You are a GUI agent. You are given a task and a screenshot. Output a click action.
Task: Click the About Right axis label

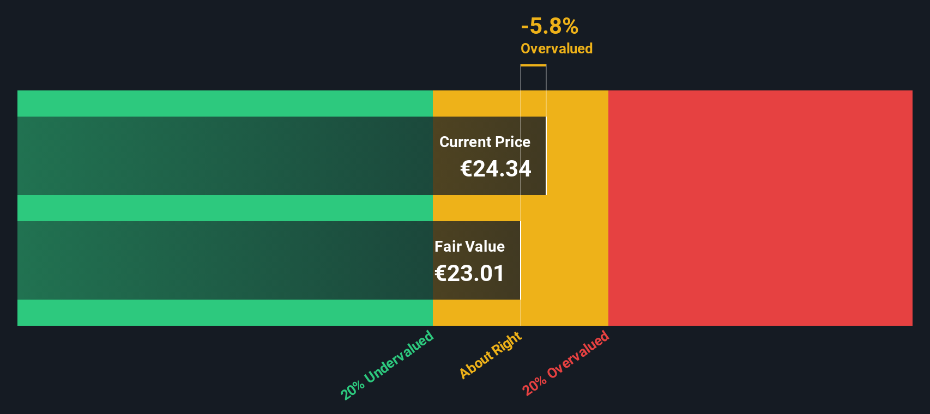click(x=491, y=355)
